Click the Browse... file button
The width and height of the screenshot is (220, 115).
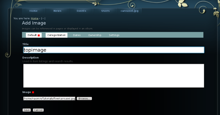point(84,99)
